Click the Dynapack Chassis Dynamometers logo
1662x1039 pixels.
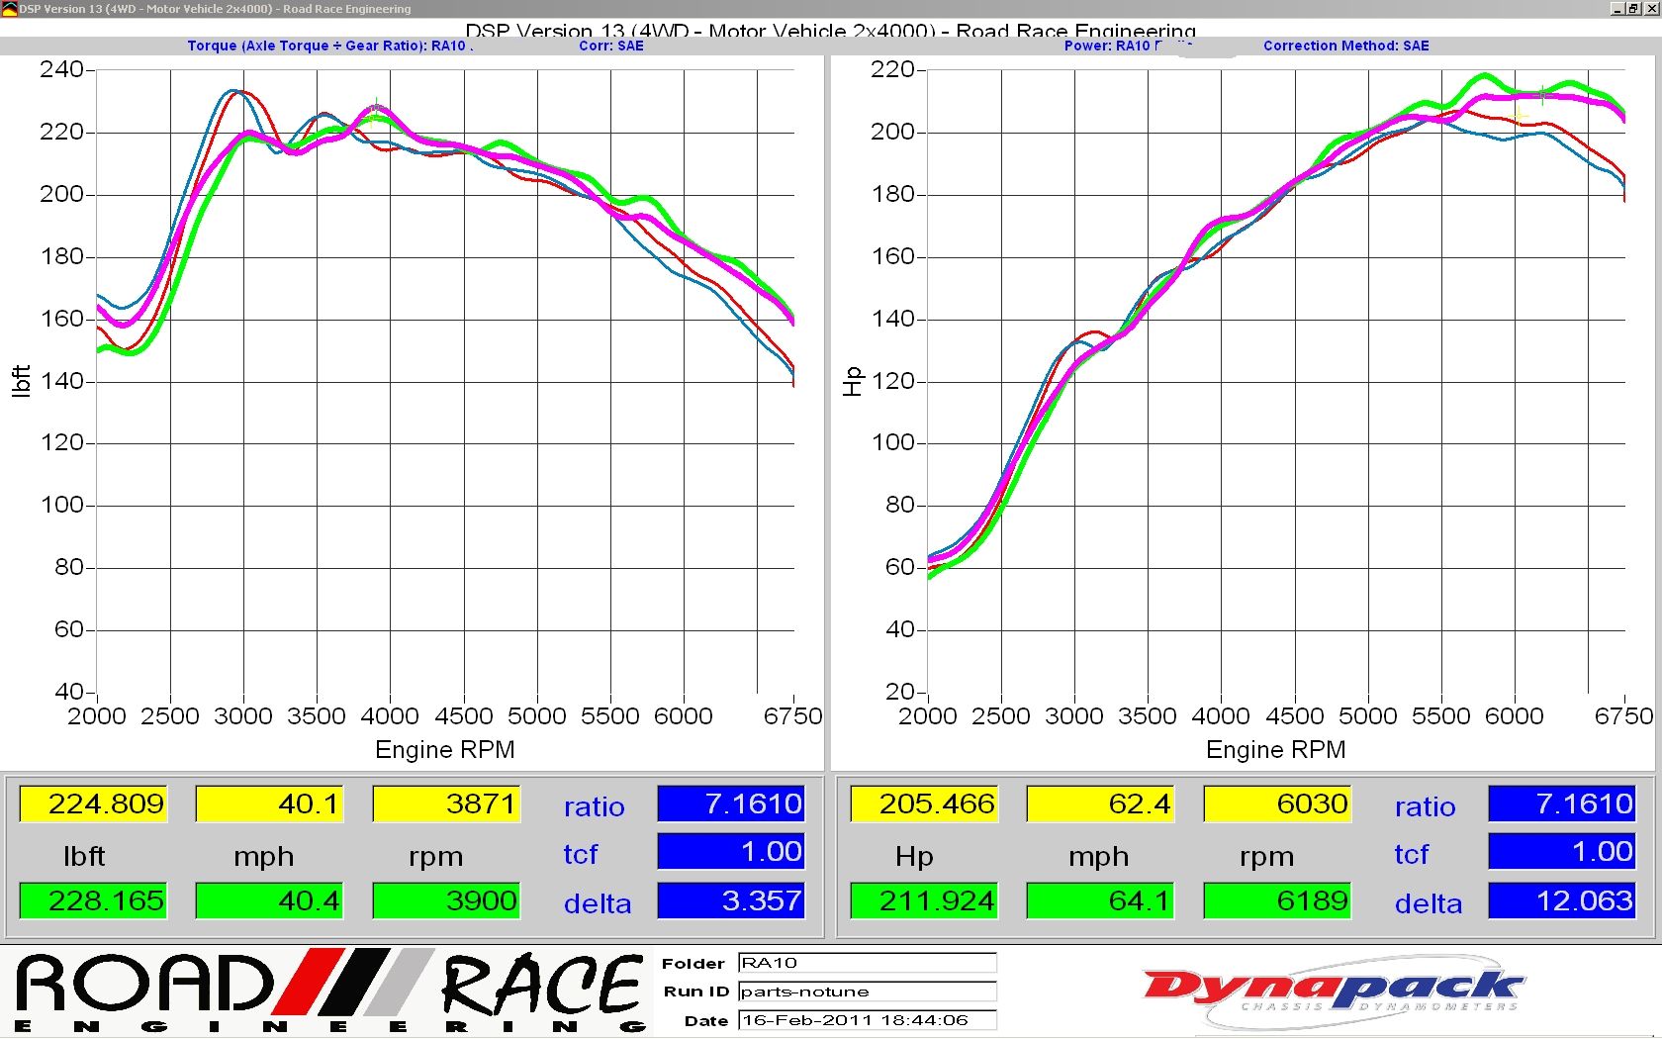pos(1332,991)
